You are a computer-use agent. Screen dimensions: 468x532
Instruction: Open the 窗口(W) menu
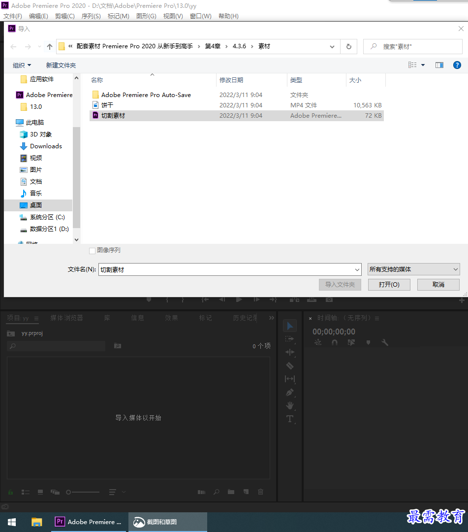(x=201, y=16)
